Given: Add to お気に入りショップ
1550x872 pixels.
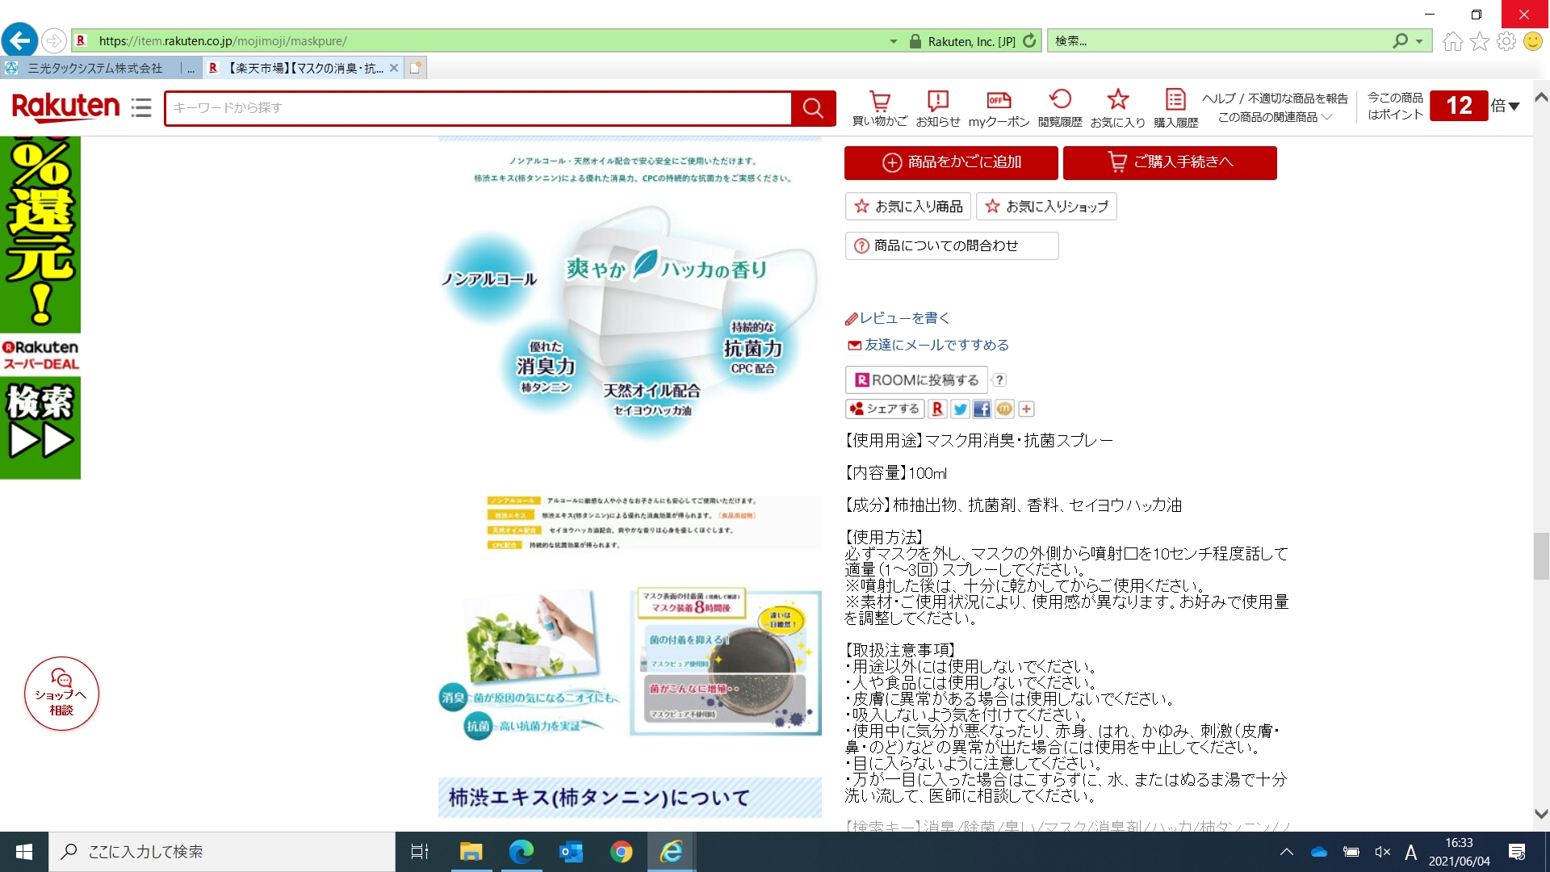Looking at the screenshot, I should coord(1046,207).
